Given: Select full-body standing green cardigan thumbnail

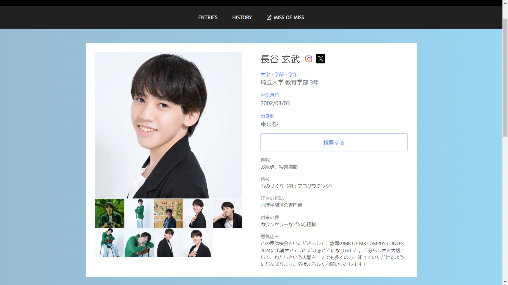Looking at the screenshot, I should [x=139, y=213].
